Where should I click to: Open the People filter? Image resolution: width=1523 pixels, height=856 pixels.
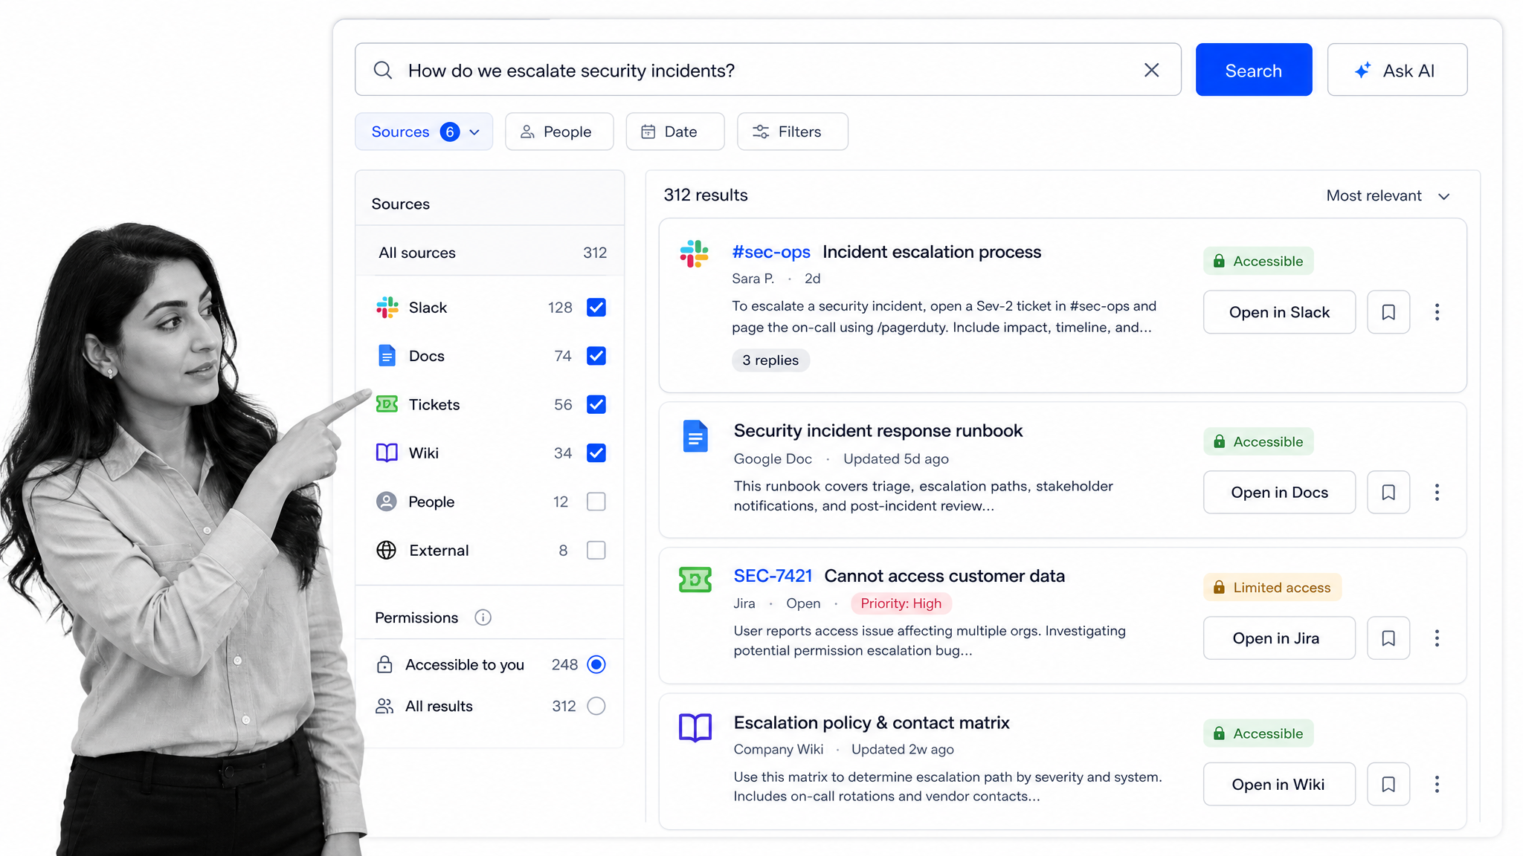click(x=559, y=132)
